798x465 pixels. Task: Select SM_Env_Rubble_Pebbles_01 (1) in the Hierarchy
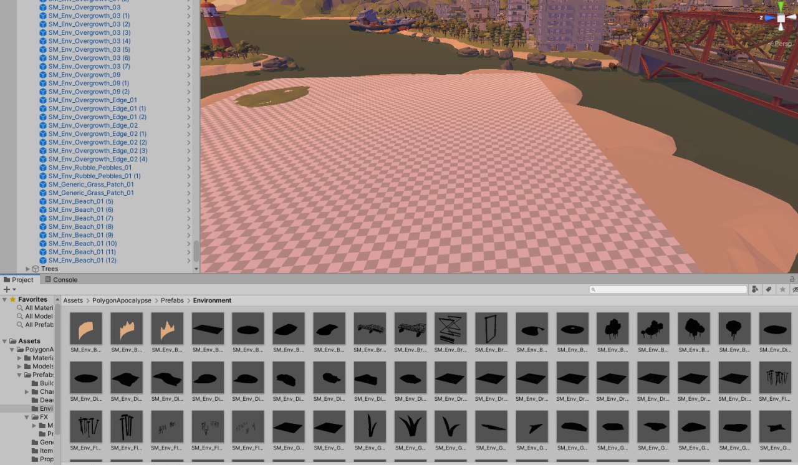tap(94, 176)
